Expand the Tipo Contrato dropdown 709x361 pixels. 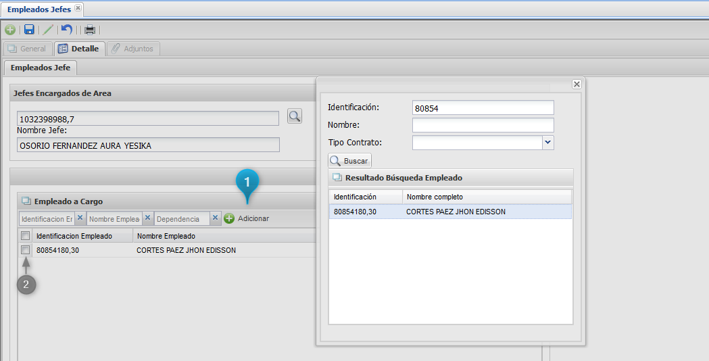tap(547, 143)
